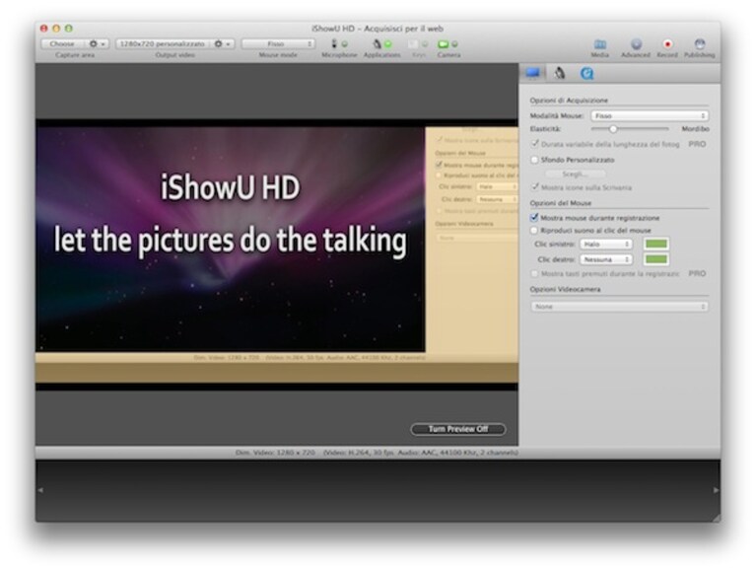Switch to the audio options tab

[x=559, y=73]
